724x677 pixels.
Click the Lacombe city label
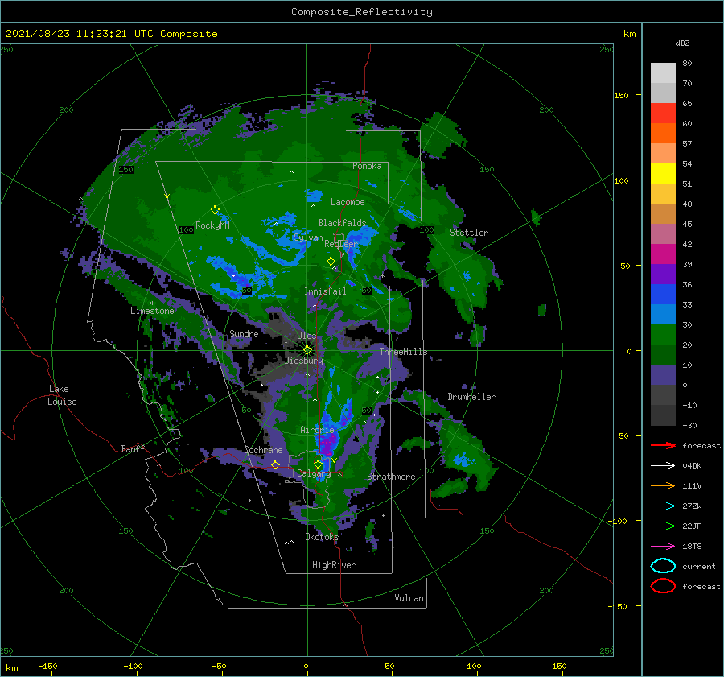(x=348, y=202)
